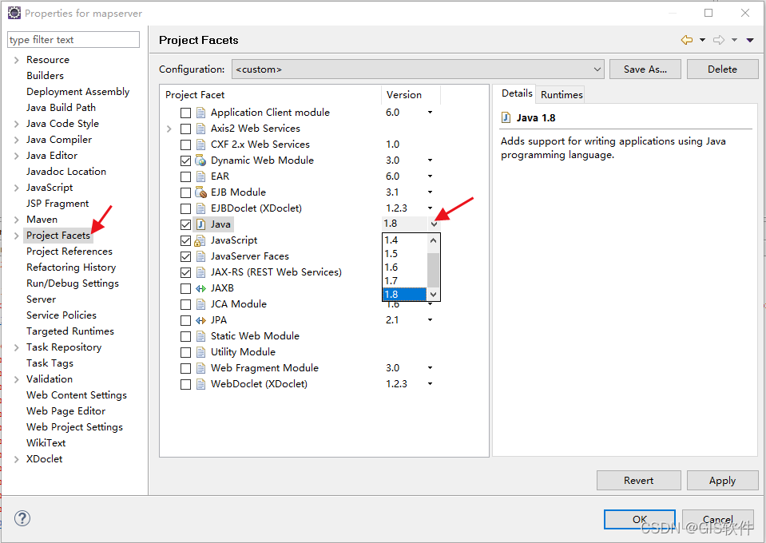This screenshot has width=766, height=543.
Task: Select Java Build Path in tree
Action: pyautogui.click(x=61, y=108)
